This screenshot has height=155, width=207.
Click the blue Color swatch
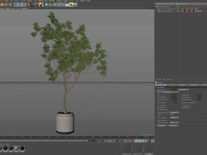point(172,115)
